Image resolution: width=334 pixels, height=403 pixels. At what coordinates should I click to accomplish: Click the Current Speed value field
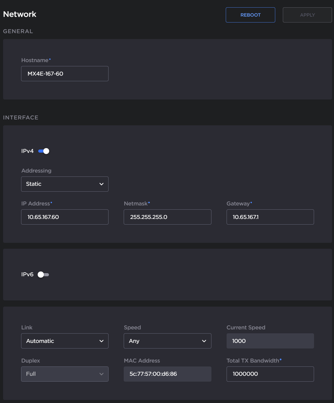click(x=270, y=341)
